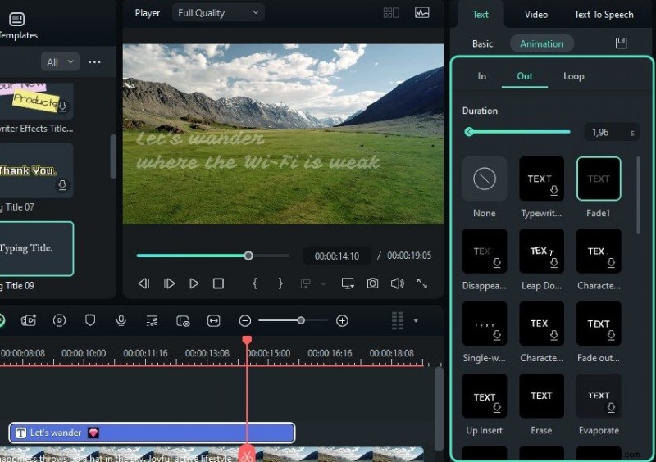The image size is (656, 462).
Task: Step back one frame
Action: coord(143,283)
